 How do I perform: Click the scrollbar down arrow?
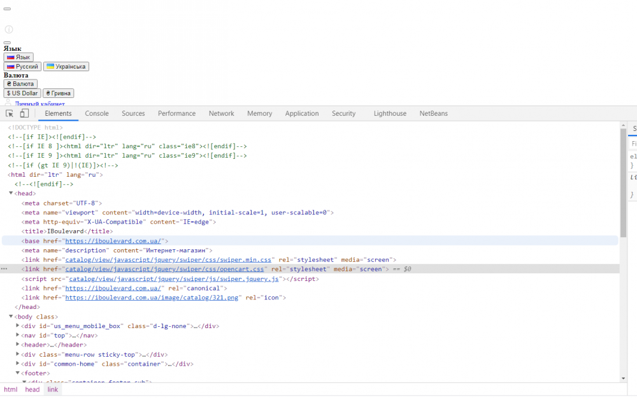pyautogui.click(x=623, y=378)
